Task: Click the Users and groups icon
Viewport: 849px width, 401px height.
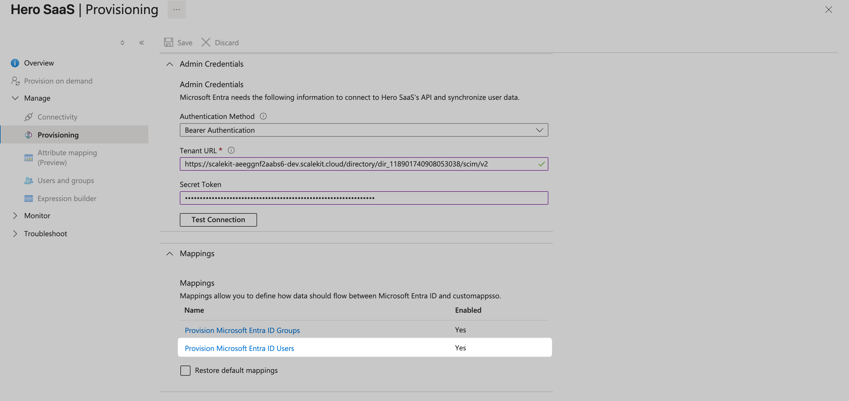Action: tap(29, 180)
